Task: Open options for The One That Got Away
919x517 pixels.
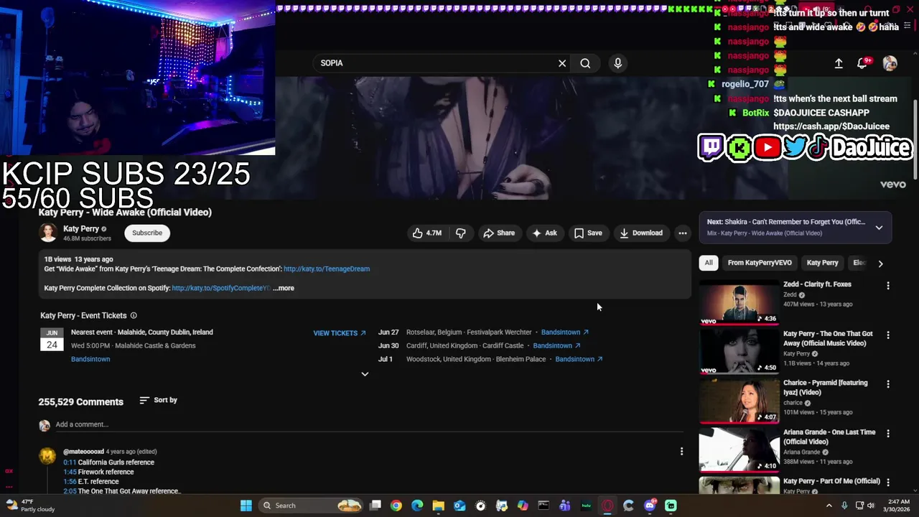Action: (x=888, y=335)
